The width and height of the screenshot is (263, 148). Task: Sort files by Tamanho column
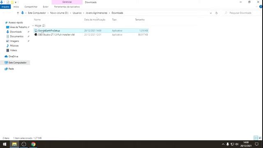(140, 20)
